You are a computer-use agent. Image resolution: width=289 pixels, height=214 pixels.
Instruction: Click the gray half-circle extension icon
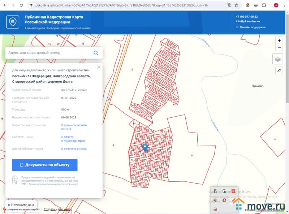pyautogui.click(x=256, y=5)
